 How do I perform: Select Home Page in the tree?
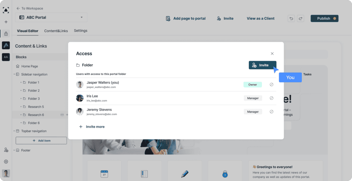coord(30,66)
